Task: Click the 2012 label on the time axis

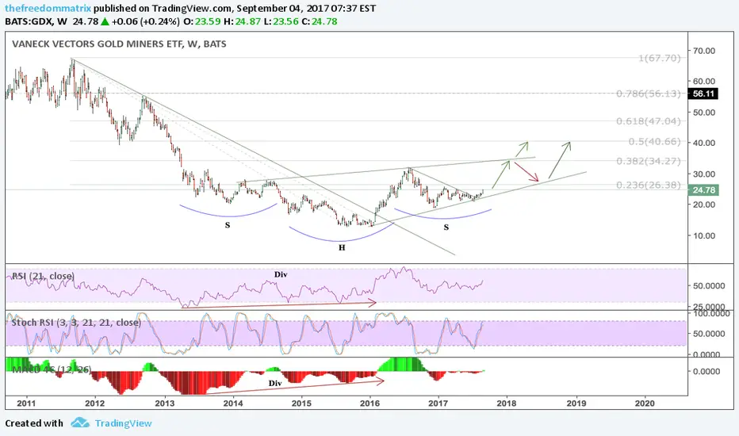Action: click(x=94, y=403)
